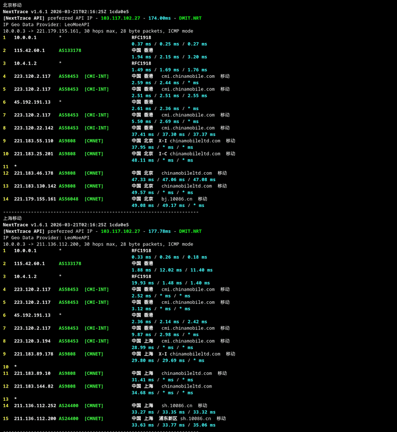Select hop IP address 223.120.3.194
The width and height of the screenshot is (397, 432).
[x=32, y=341]
